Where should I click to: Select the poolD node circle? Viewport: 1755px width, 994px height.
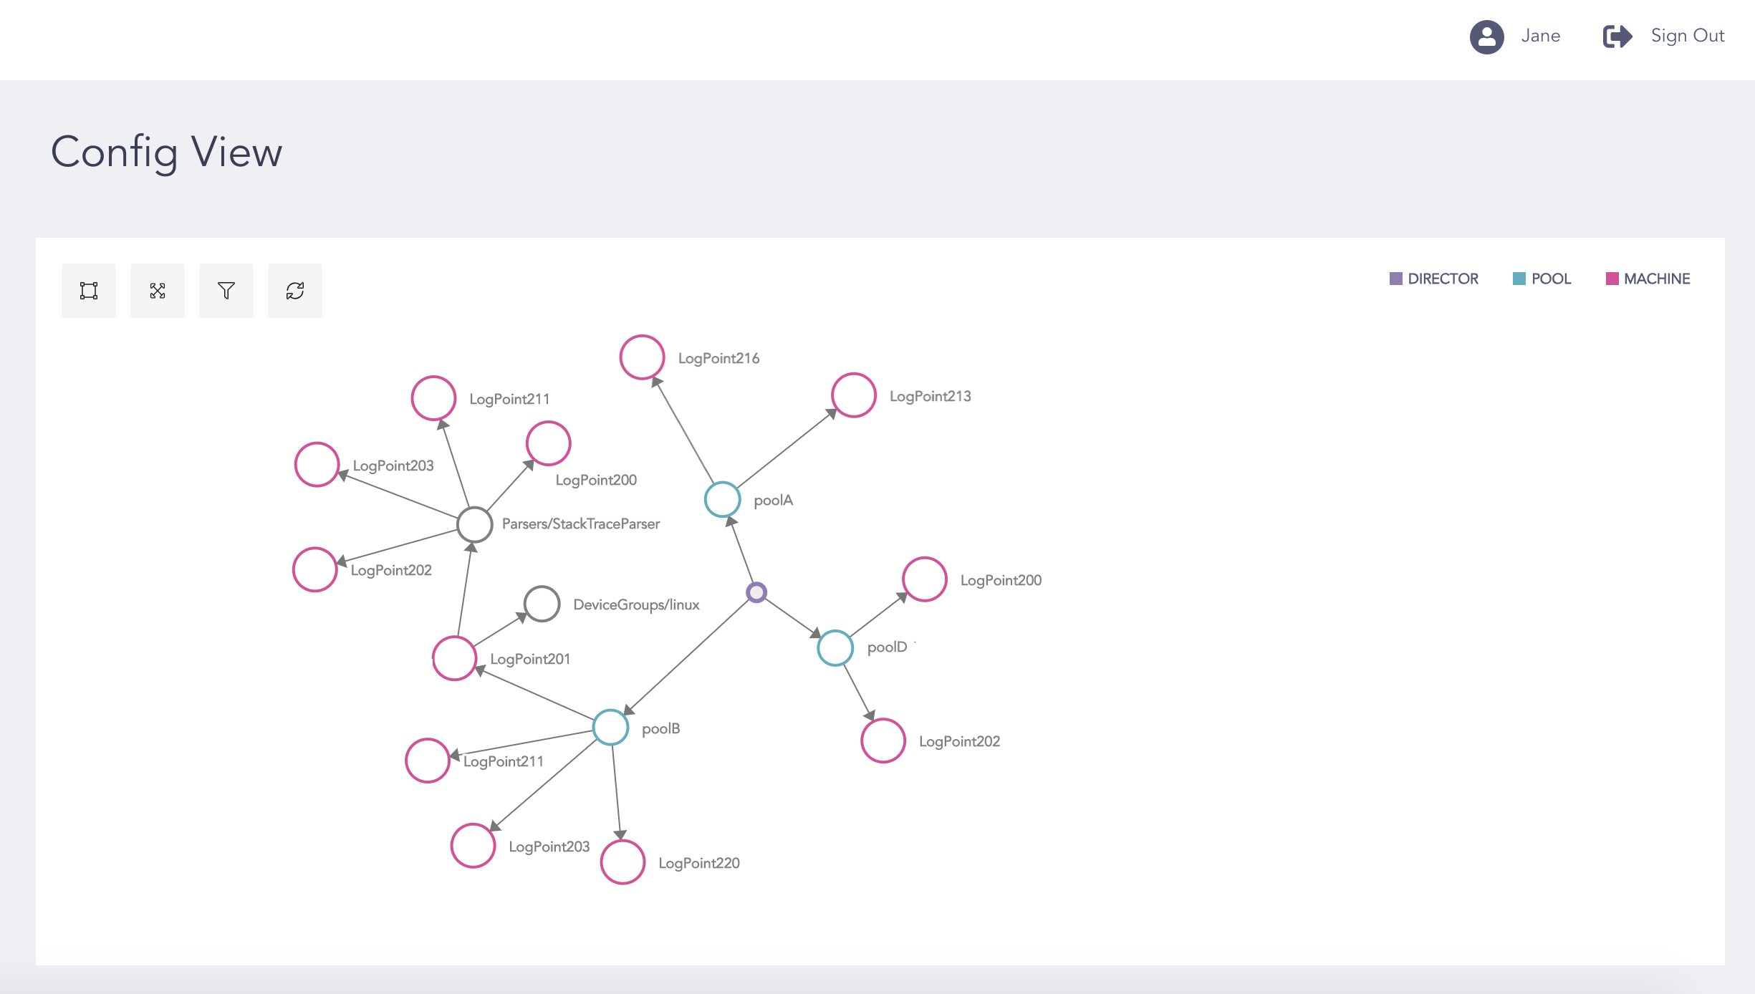coord(835,648)
